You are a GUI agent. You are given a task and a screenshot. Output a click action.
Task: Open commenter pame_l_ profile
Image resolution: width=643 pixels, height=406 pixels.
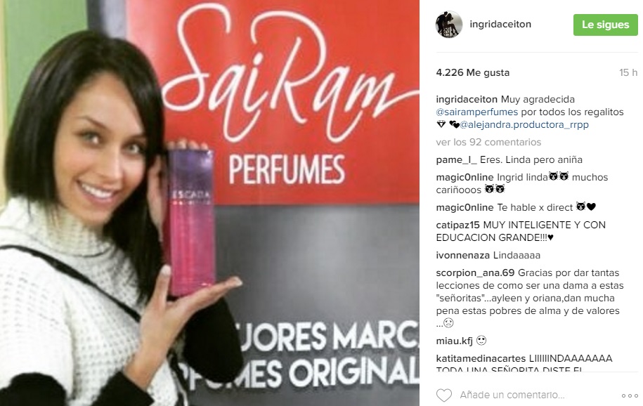click(456, 160)
